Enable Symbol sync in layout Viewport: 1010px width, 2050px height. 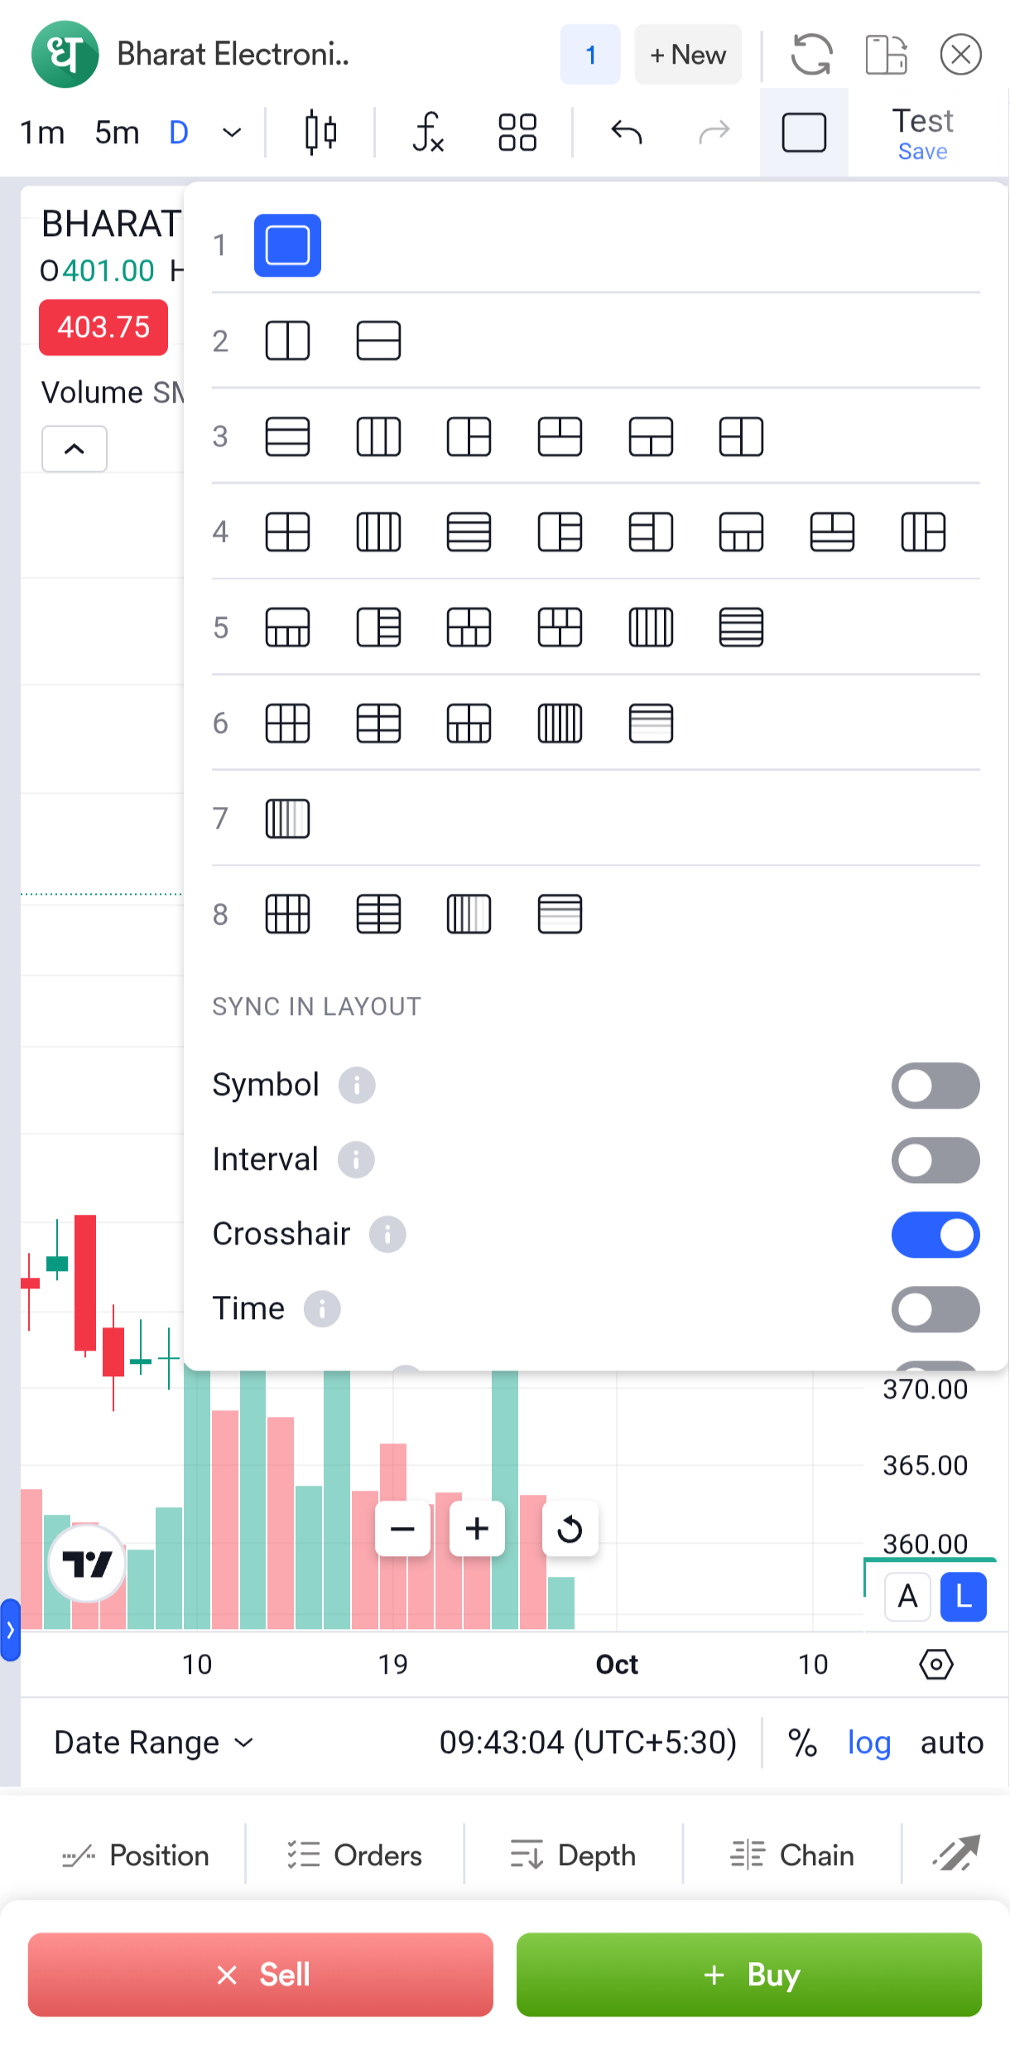(935, 1085)
